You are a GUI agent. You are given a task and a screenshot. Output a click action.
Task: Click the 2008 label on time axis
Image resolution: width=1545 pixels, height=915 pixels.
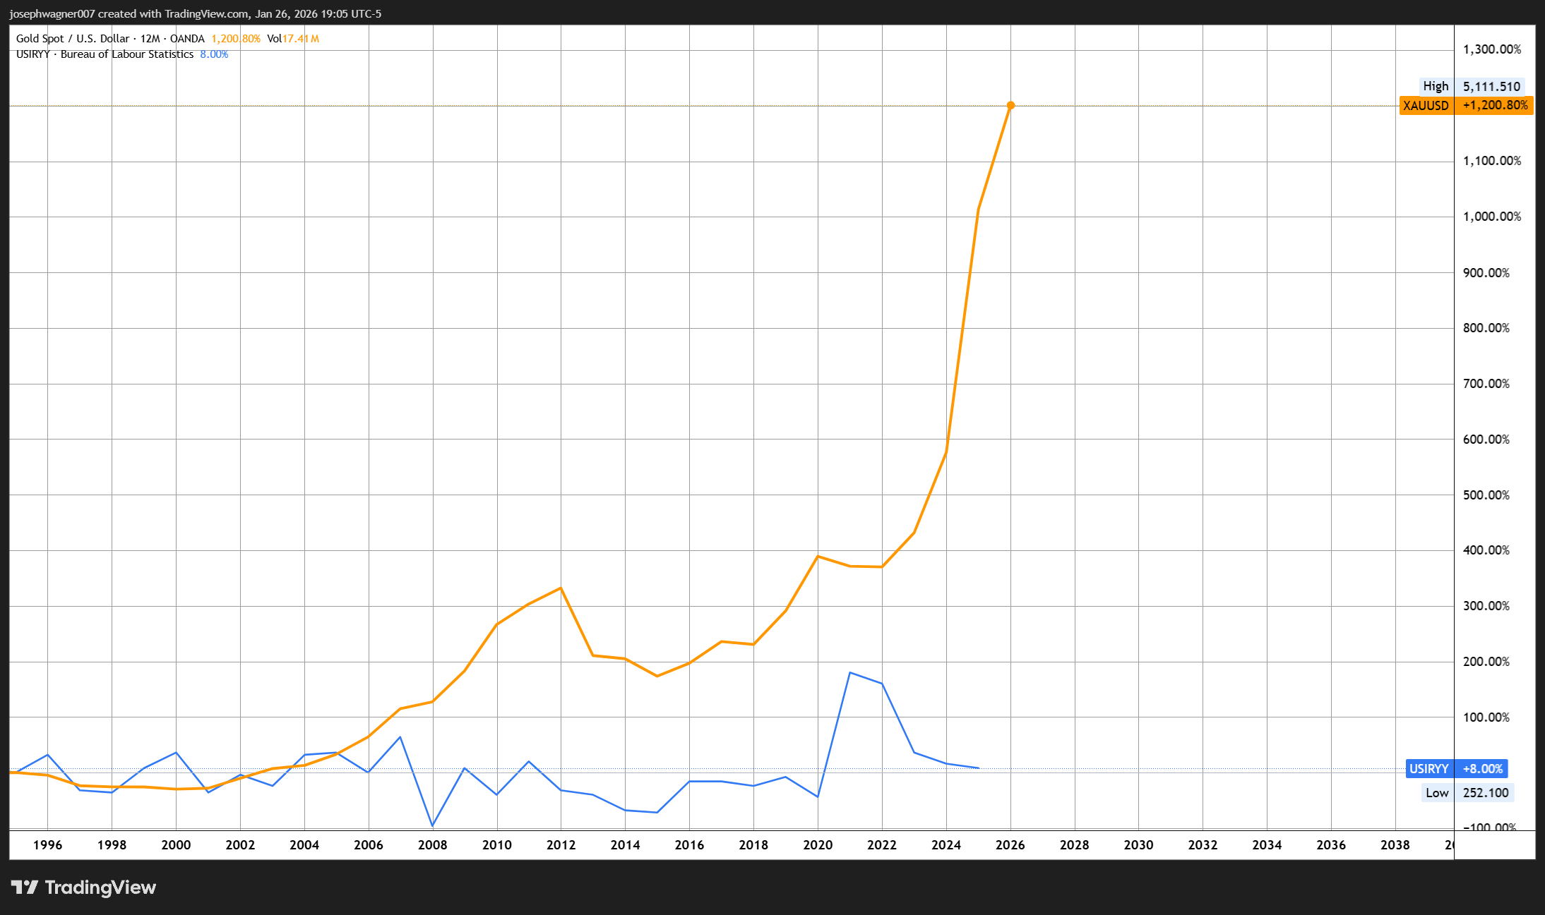pos(432,844)
